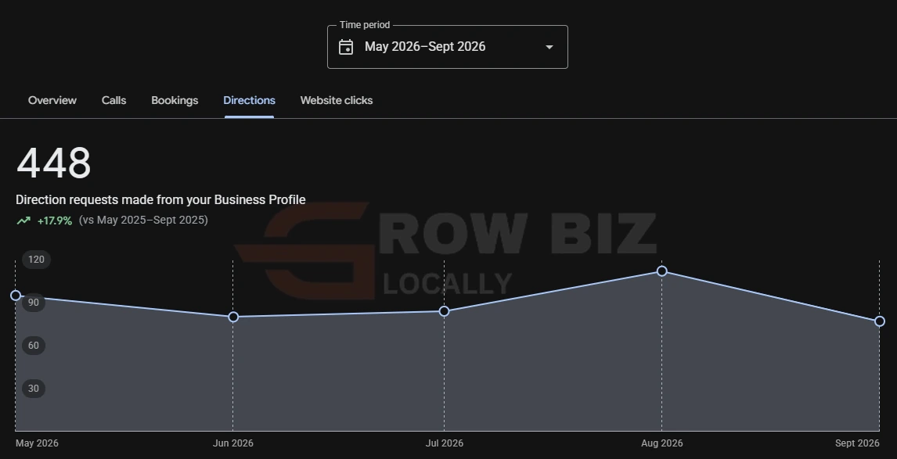Click the 'vs May 2025–Sept 2025' comparison text

point(143,220)
